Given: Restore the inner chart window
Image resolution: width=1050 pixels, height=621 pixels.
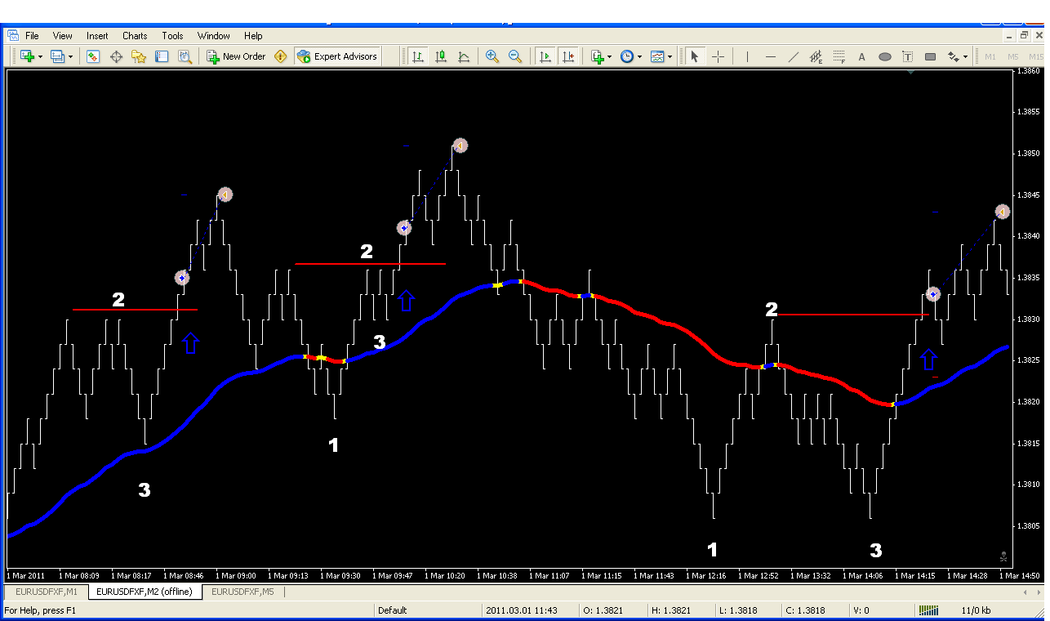Looking at the screenshot, I should pos(1024,36).
